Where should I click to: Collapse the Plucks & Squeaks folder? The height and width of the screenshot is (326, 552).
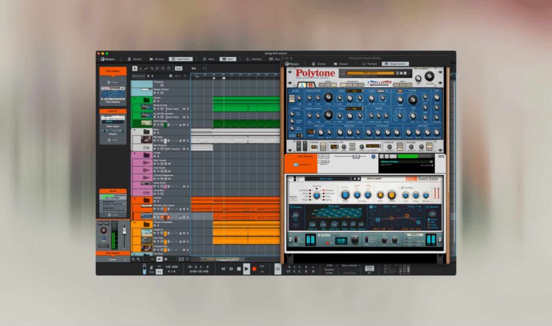134,223
